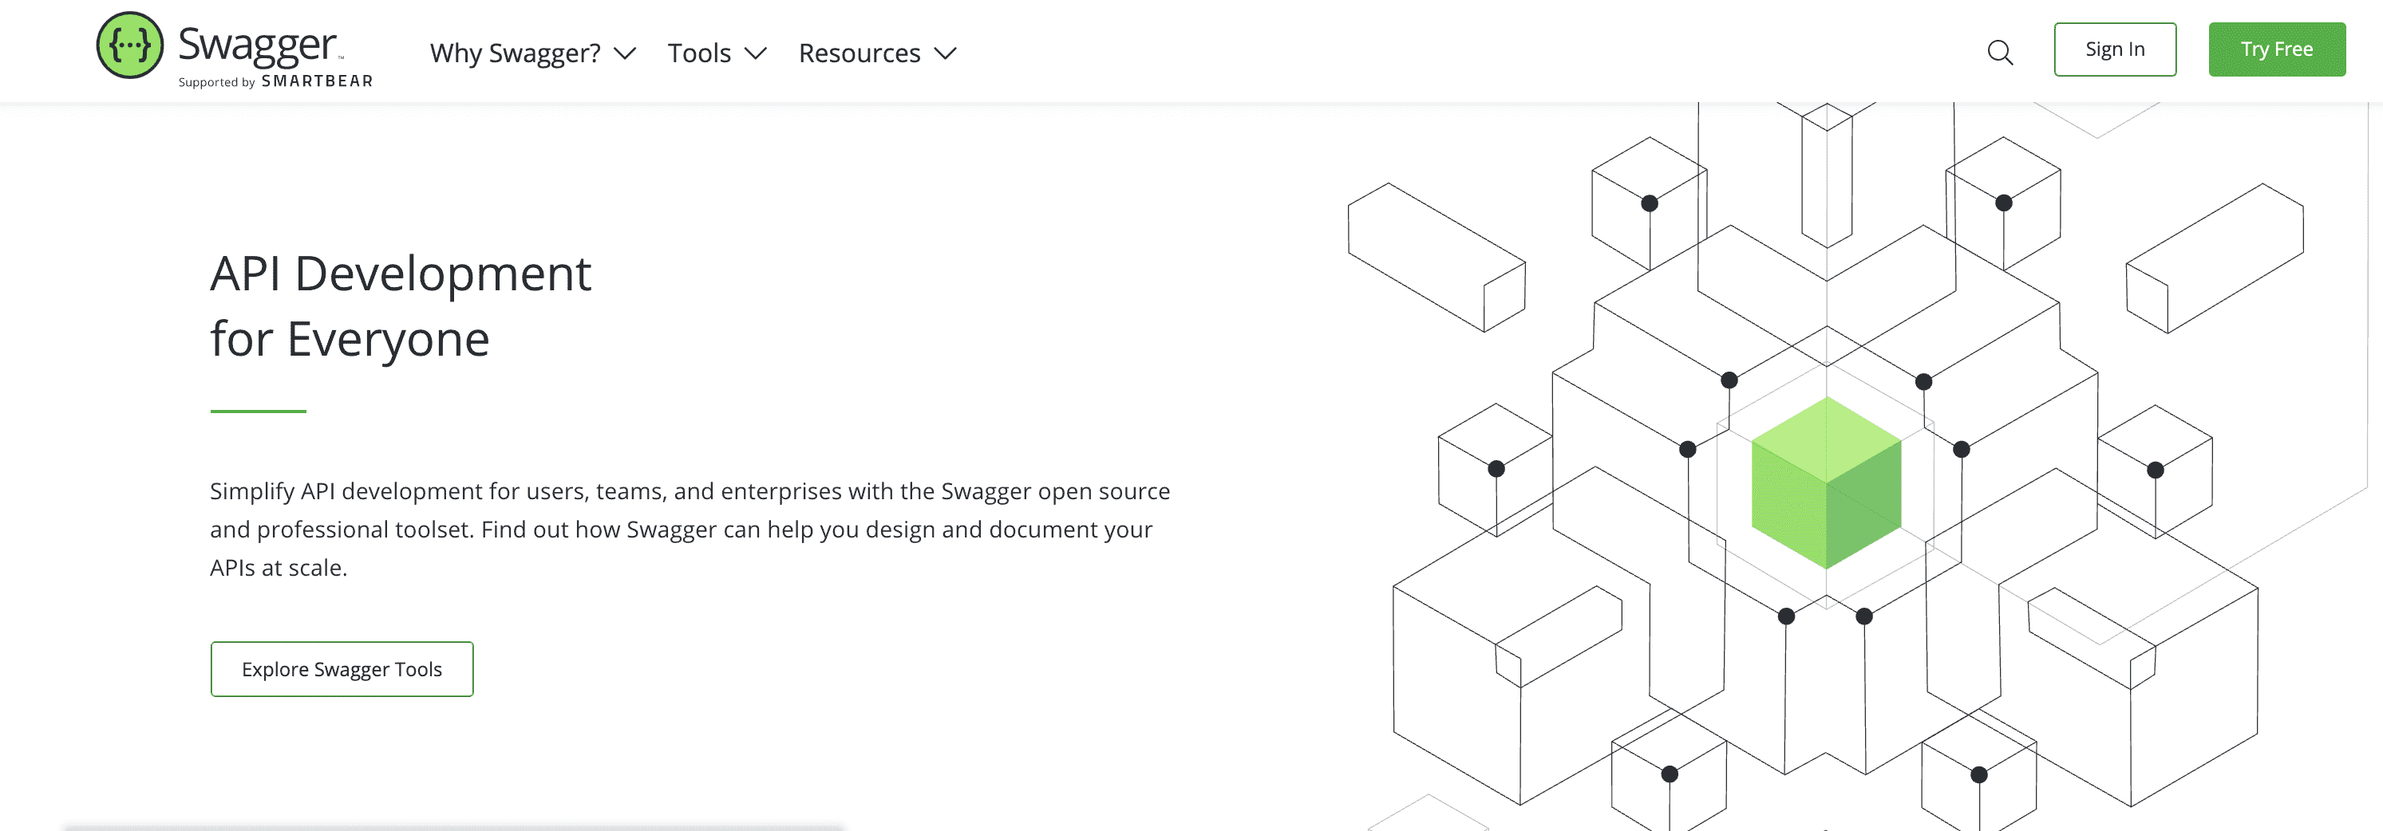Click the green Swagger braces logo icon
Image resolution: width=2383 pixels, height=831 pixels.
(x=129, y=46)
